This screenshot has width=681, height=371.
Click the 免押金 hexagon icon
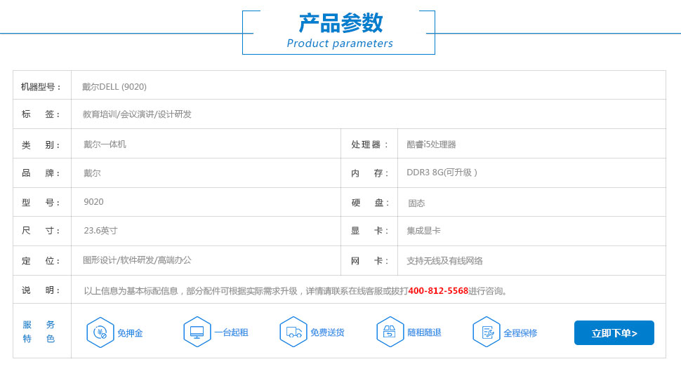tap(100, 332)
